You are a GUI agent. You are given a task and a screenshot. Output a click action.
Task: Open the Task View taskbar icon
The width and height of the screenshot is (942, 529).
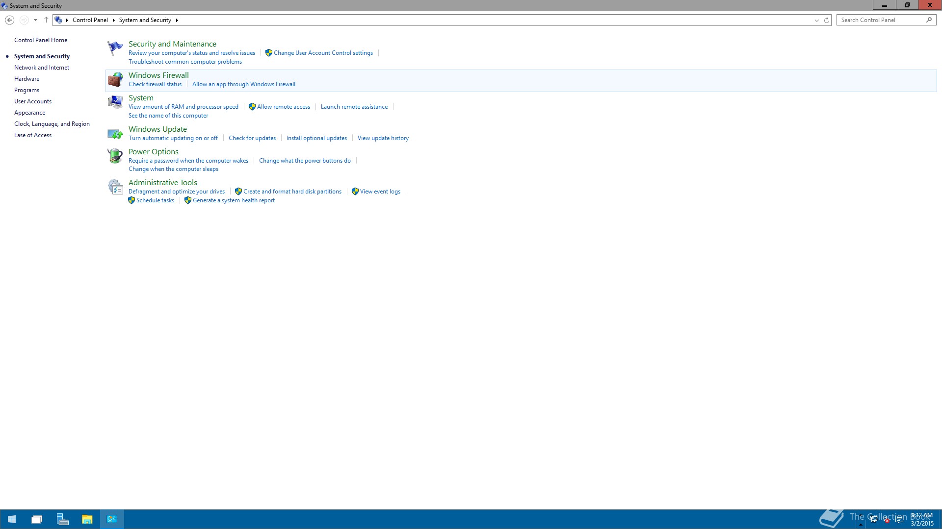point(37,519)
